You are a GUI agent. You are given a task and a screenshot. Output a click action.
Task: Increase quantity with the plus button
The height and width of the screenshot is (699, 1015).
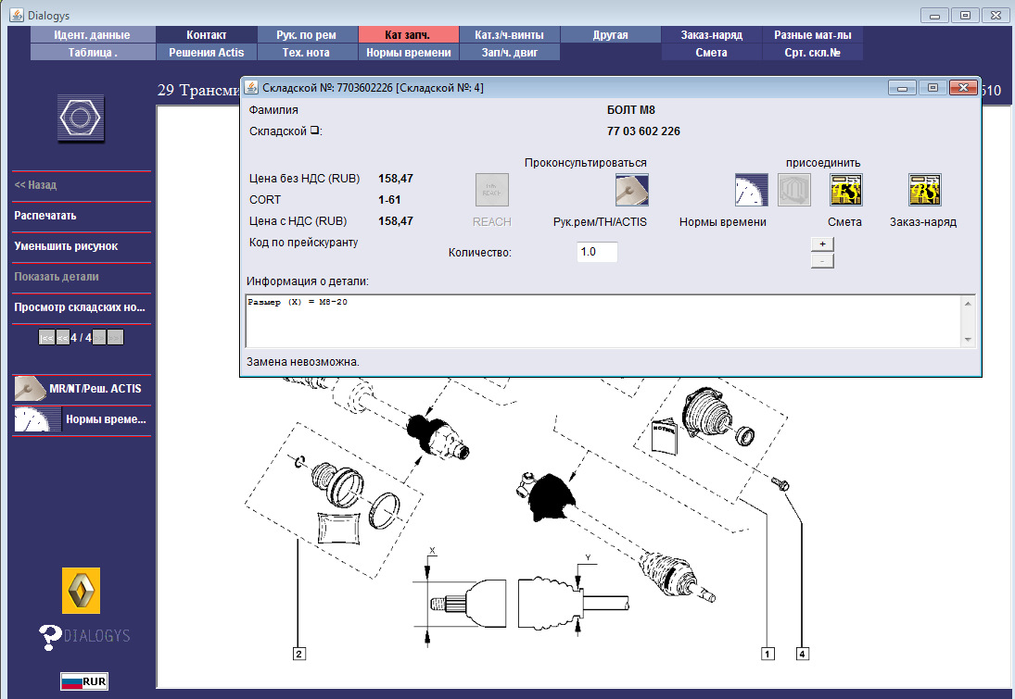822,243
